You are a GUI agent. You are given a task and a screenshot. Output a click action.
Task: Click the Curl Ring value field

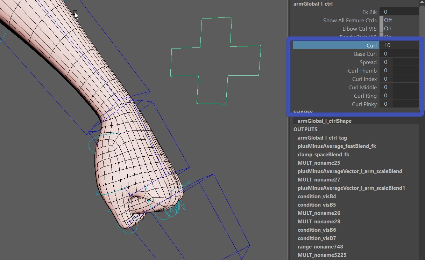pos(399,96)
